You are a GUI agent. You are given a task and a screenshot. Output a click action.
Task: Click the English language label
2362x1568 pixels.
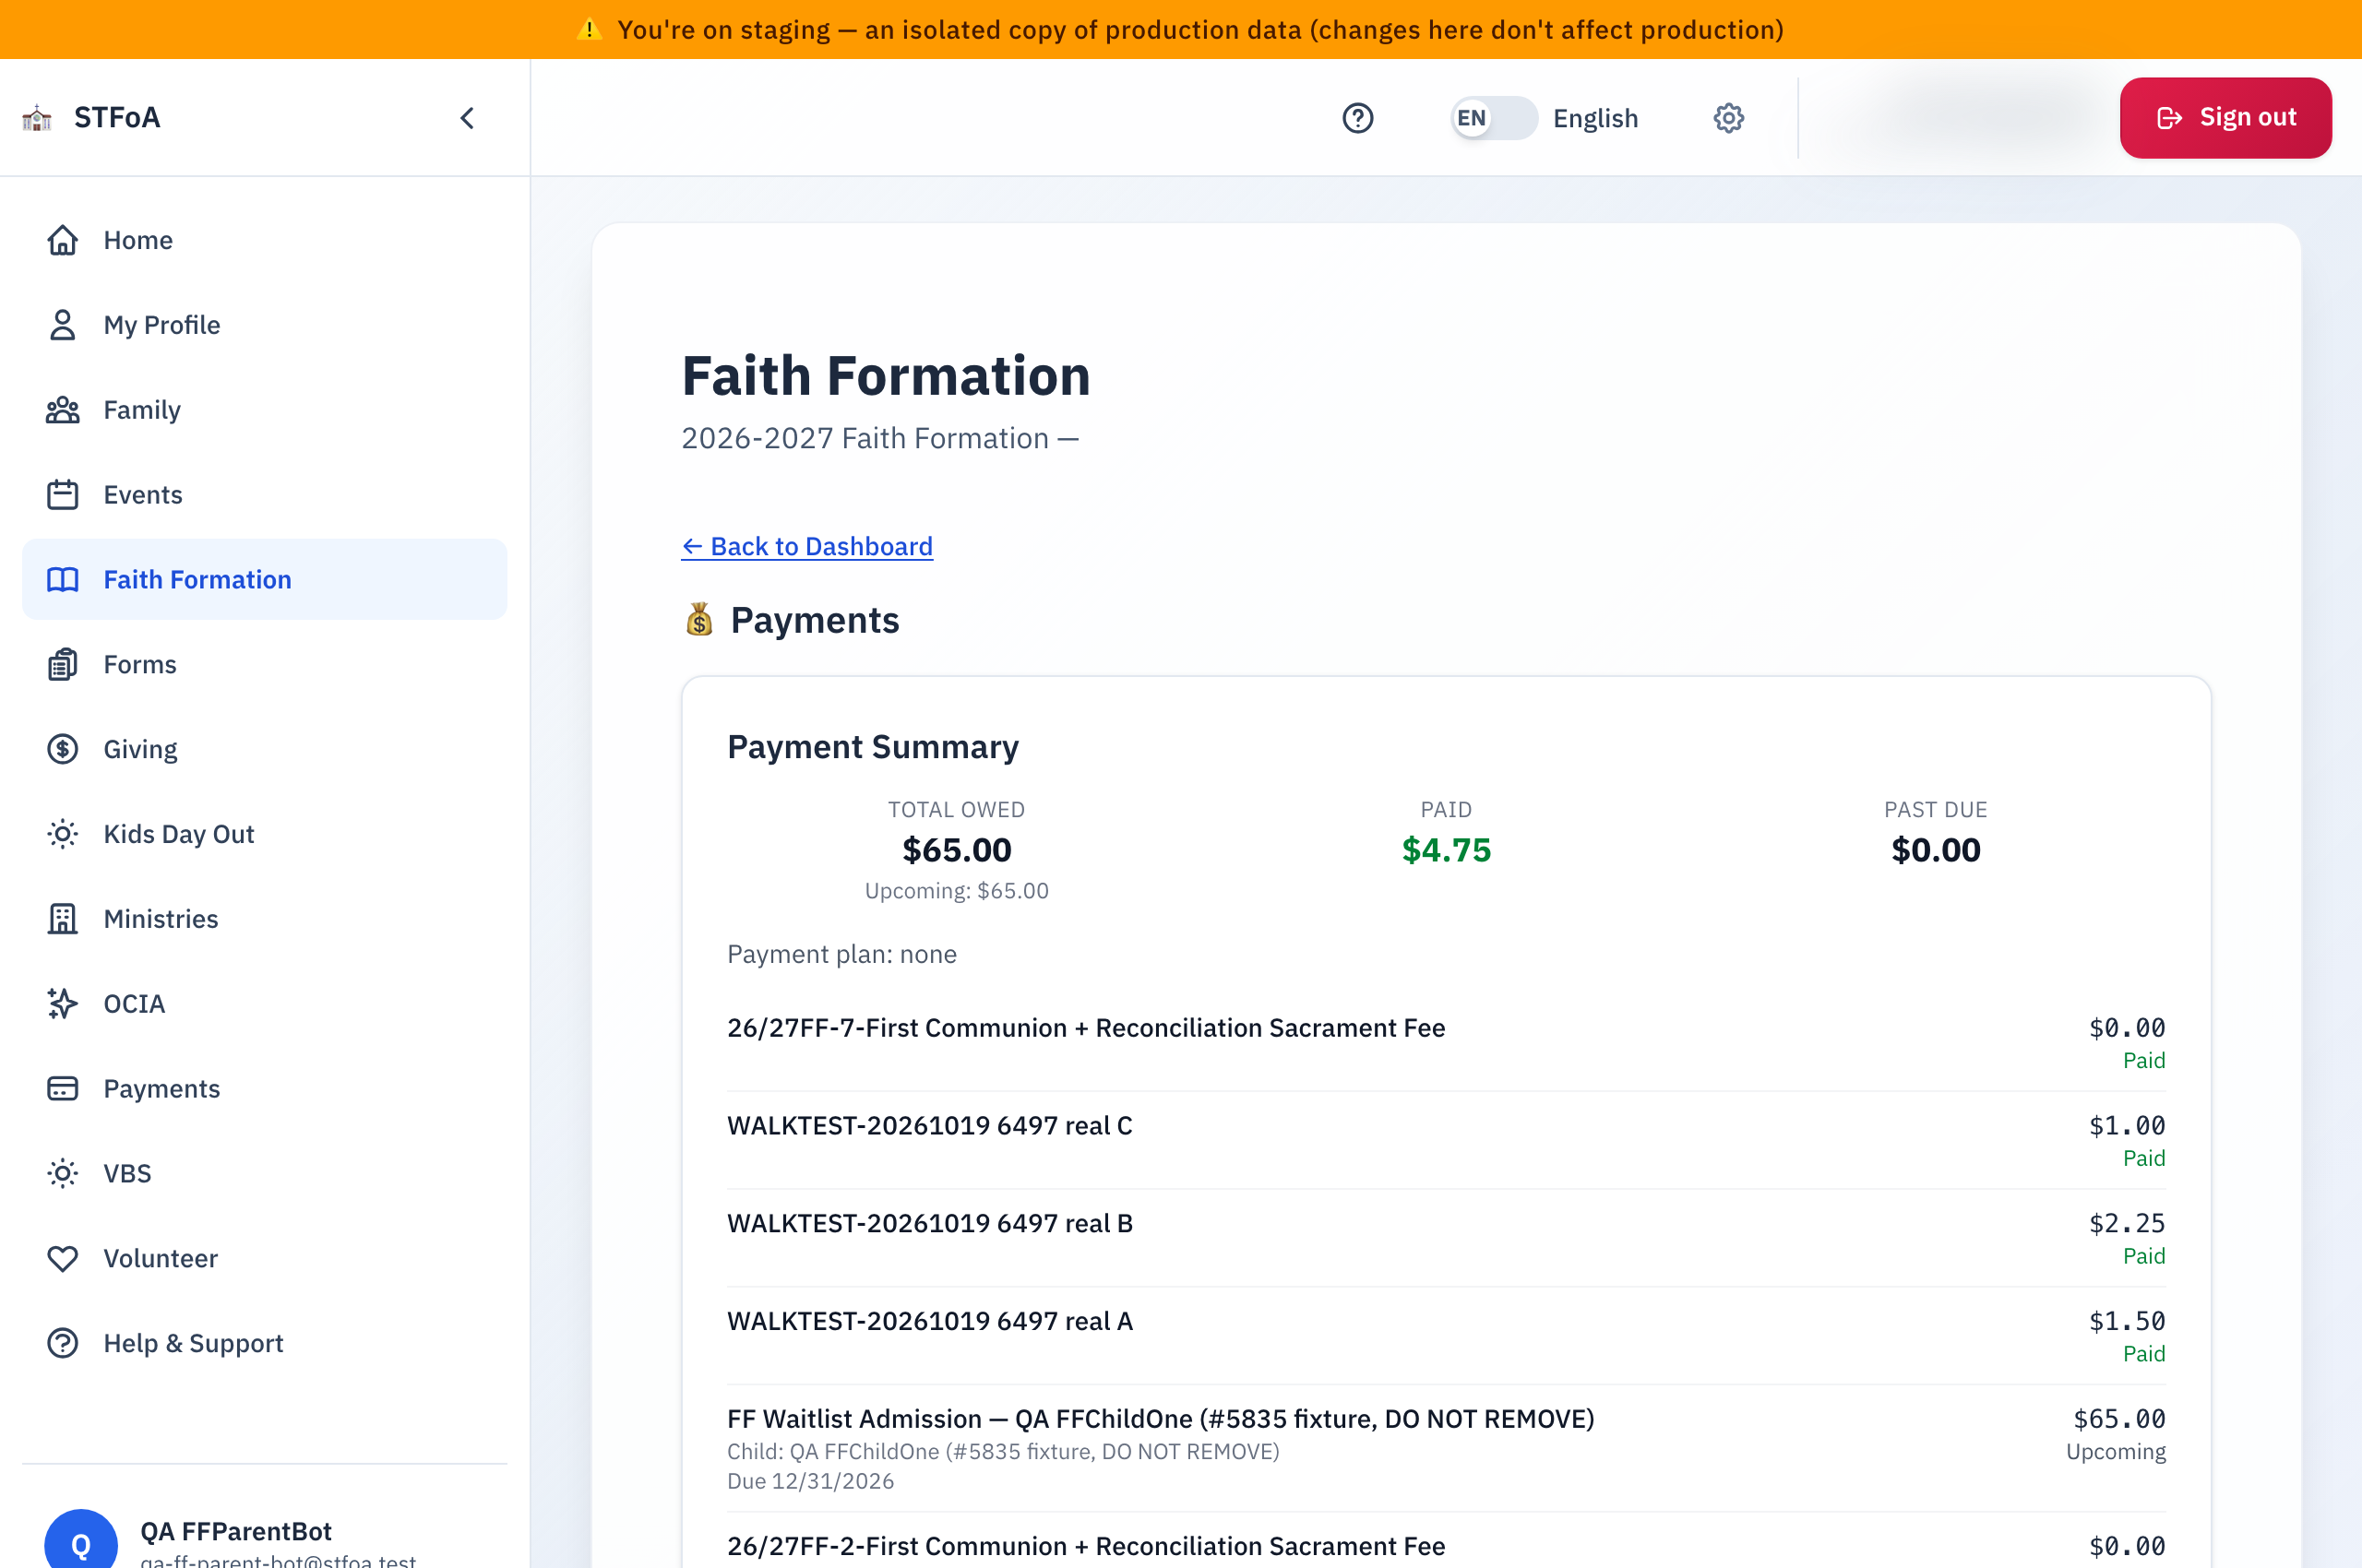pyautogui.click(x=1594, y=118)
